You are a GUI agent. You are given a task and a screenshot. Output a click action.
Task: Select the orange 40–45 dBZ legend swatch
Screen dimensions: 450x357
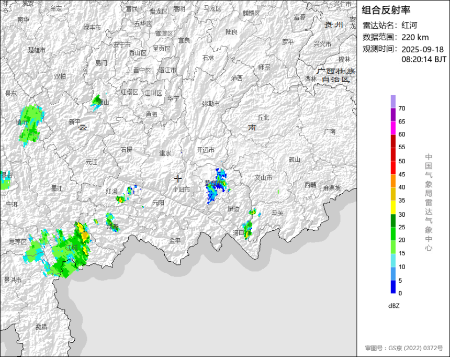click(x=393, y=181)
